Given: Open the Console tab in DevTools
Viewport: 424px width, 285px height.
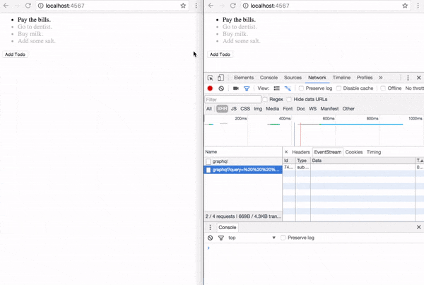Looking at the screenshot, I should tap(269, 78).
